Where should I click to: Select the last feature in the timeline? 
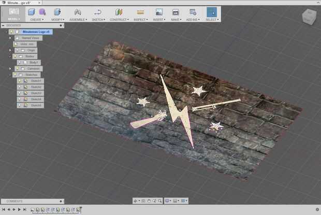[x=78, y=209]
